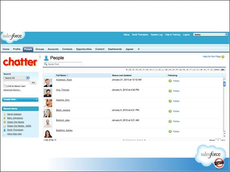230x172 pixels.
Task: Open Jessica Black's profile photo
Action: tap(48, 113)
